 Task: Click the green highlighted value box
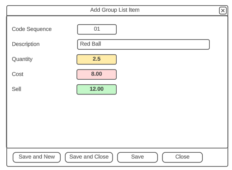tap(97, 89)
